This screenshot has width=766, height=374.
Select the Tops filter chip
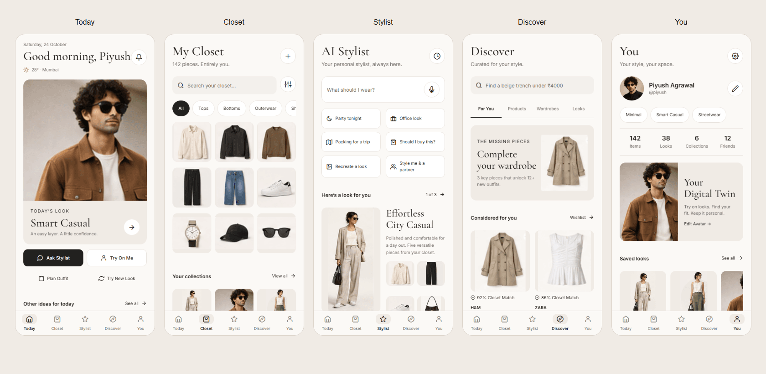(x=203, y=109)
